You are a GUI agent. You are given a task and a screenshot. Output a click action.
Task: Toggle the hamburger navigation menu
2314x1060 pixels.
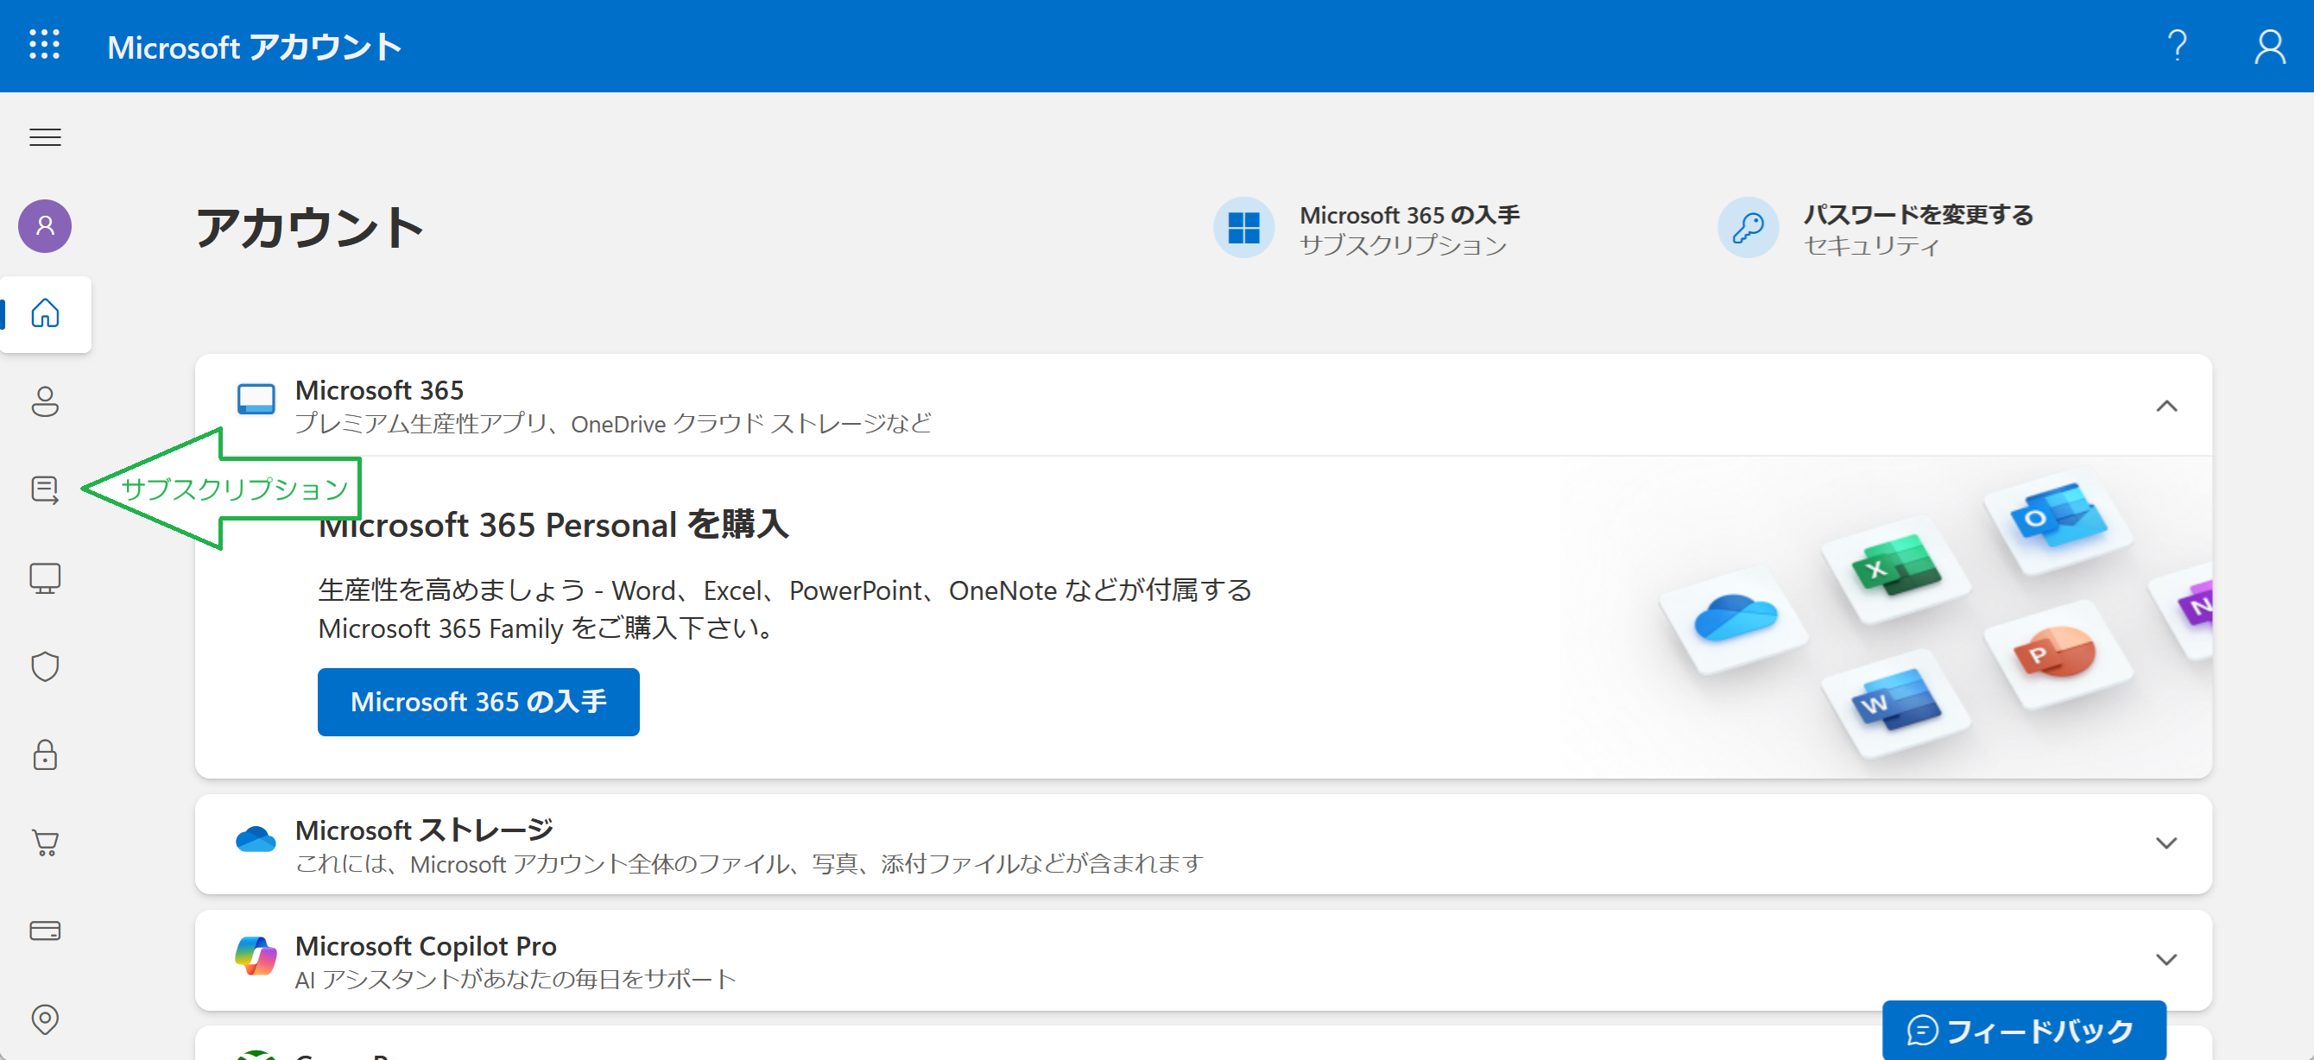pyautogui.click(x=45, y=136)
